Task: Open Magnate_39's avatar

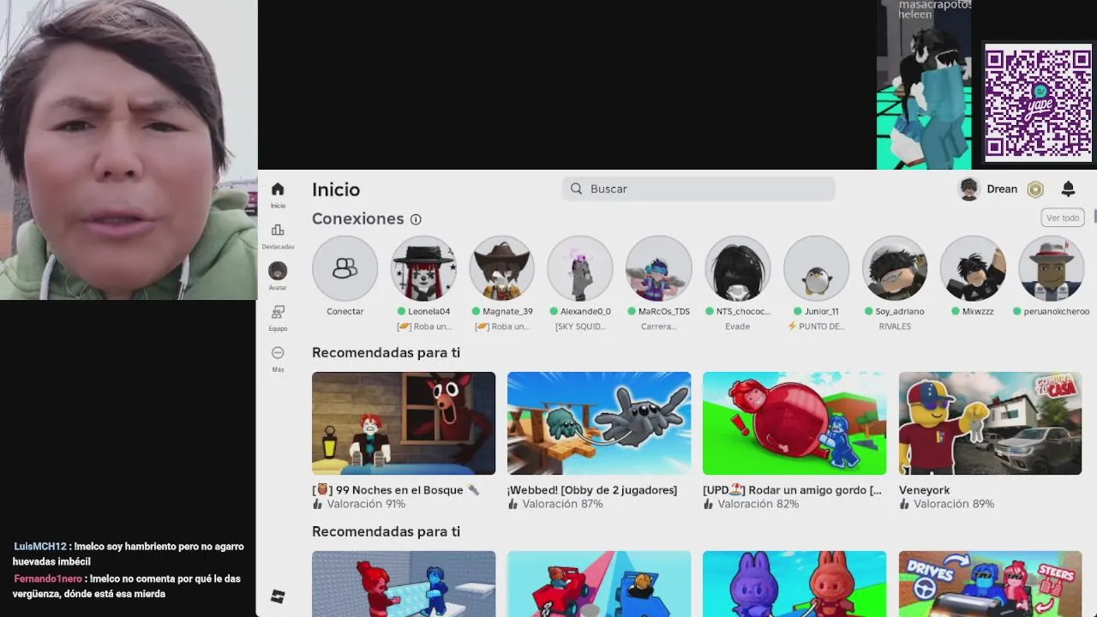Action: pyautogui.click(x=502, y=268)
